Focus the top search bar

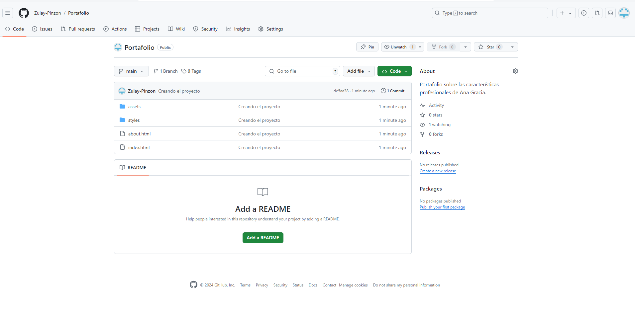[x=490, y=13]
